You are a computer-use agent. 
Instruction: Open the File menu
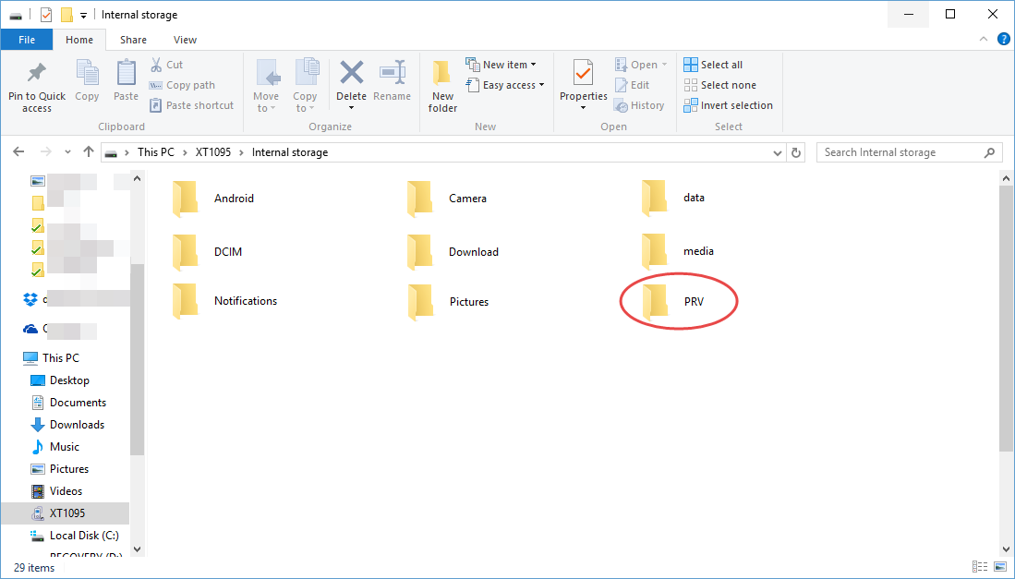pyautogui.click(x=27, y=40)
